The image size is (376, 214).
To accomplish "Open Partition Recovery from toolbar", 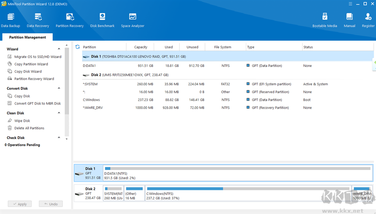I will coord(70,20).
